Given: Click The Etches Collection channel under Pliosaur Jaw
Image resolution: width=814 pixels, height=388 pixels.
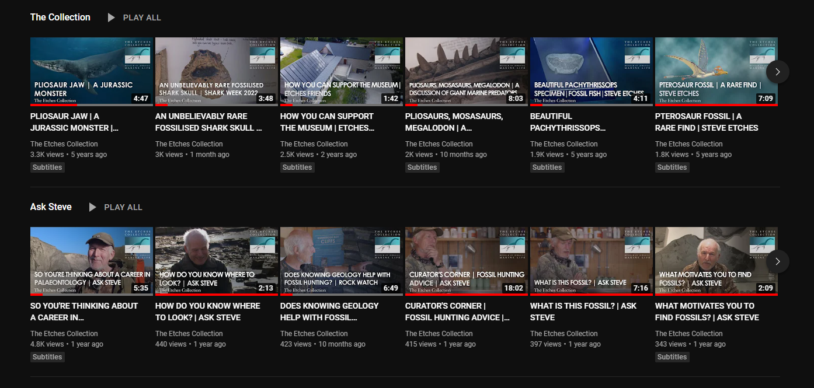Looking at the screenshot, I should (x=64, y=144).
